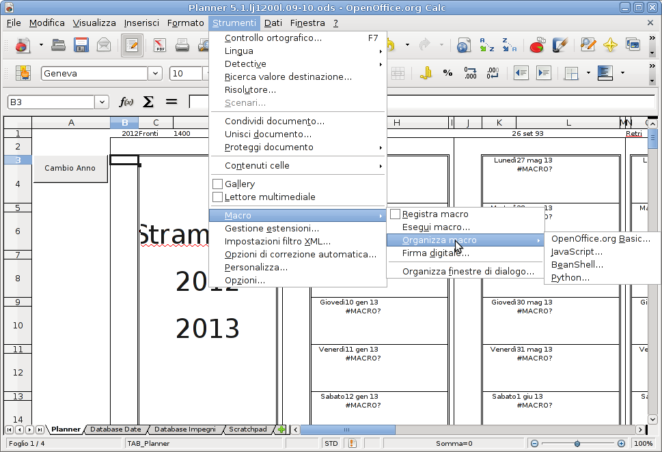Screen dimensions: 662x452
Task: Add decimal place icon
Action: (x=470, y=73)
